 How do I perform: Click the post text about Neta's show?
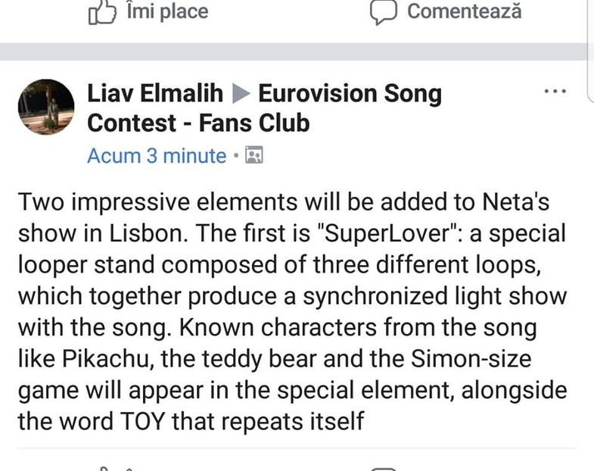291,311
